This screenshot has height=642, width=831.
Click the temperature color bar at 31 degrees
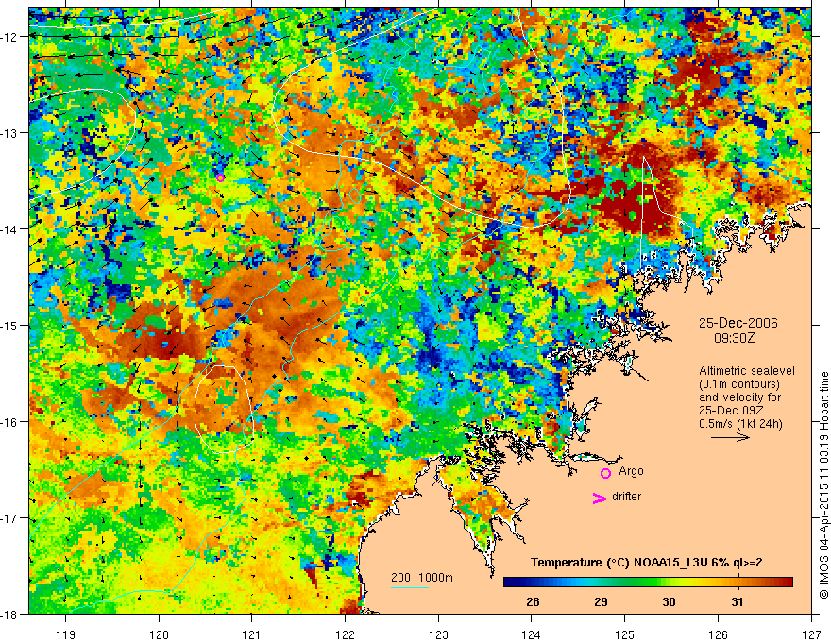(738, 583)
